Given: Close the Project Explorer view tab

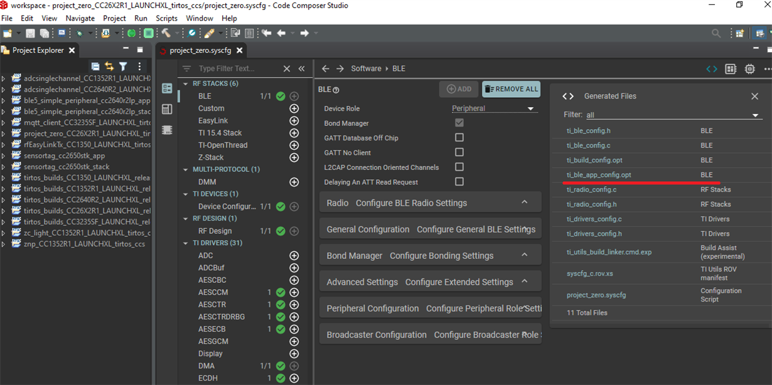Looking at the screenshot, I should click(x=72, y=50).
